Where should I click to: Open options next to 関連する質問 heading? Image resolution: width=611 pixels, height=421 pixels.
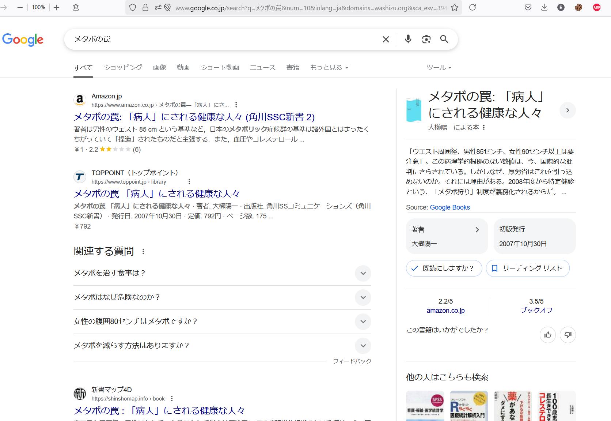pos(143,251)
